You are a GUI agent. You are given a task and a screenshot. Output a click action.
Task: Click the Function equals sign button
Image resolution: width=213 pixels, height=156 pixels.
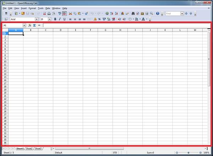[x=39, y=25]
